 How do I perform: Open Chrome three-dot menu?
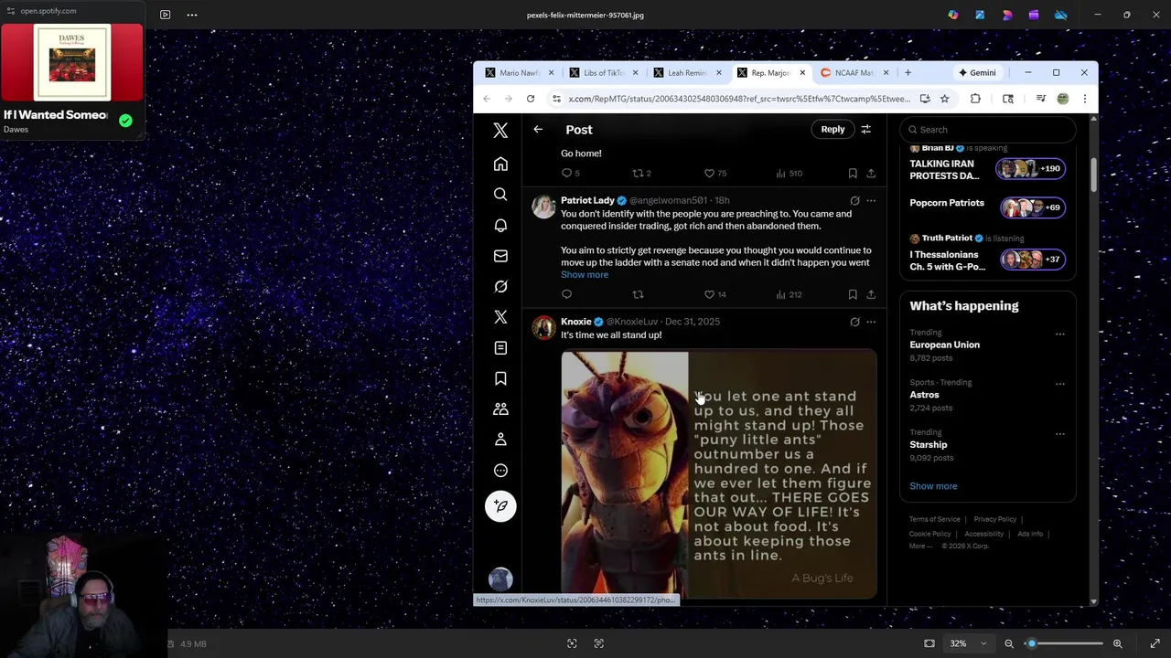pos(1085,99)
